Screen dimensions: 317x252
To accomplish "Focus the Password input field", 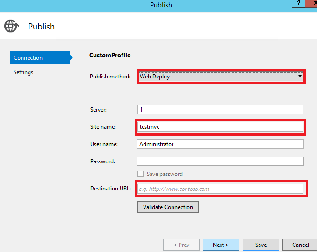I will click(220, 161).
